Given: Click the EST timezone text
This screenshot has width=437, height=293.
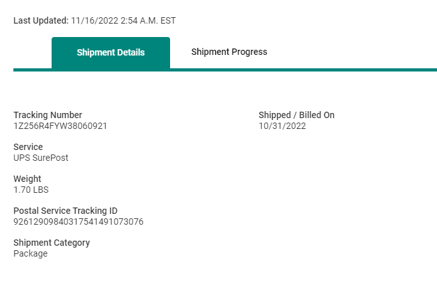Looking at the screenshot, I should click(x=168, y=20).
